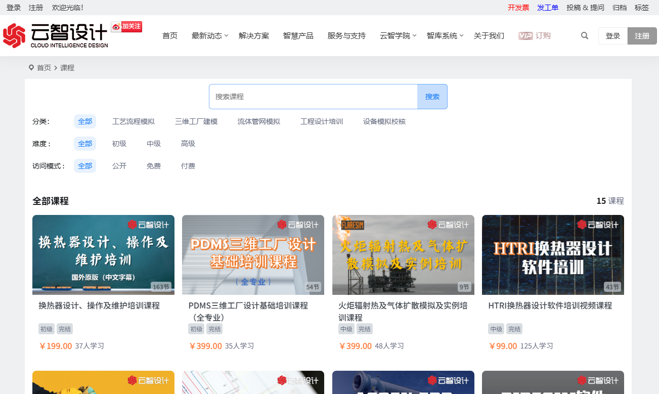The height and width of the screenshot is (394, 659).
Task: Expand the 智库系统 dropdown menu
Action: pos(445,36)
